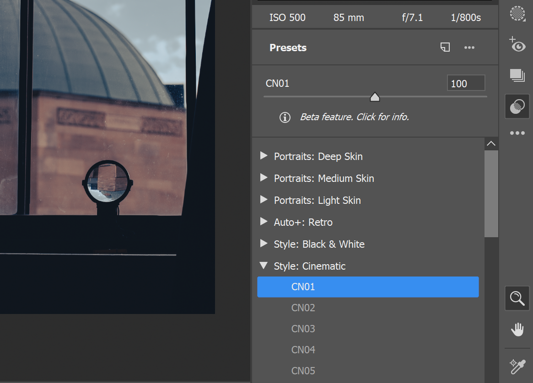Click the Presets panel heading
The width and height of the screenshot is (533, 383).
[288, 48]
